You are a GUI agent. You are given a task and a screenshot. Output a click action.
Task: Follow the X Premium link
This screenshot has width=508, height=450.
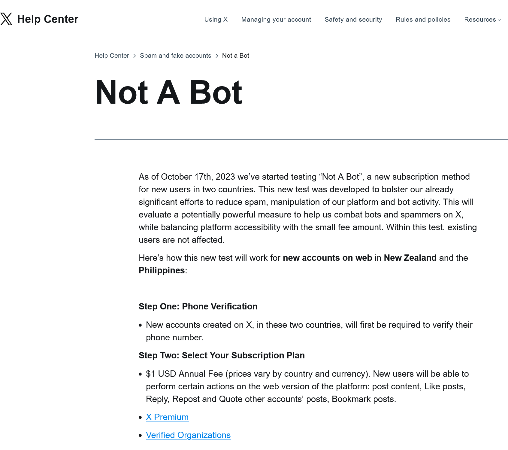click(167, 417)
